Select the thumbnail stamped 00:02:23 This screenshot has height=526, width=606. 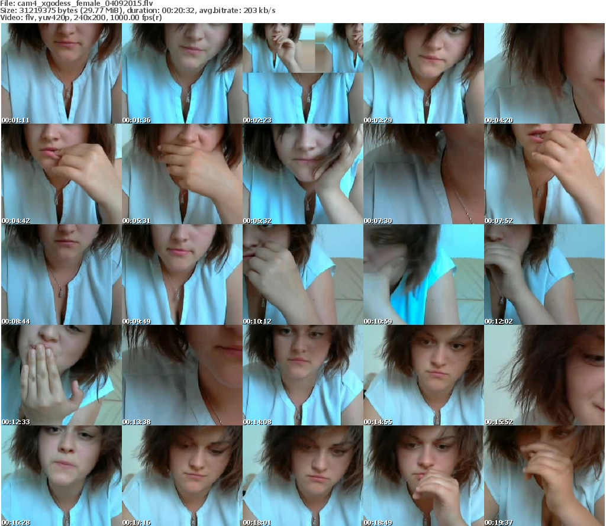coord(303,73)
